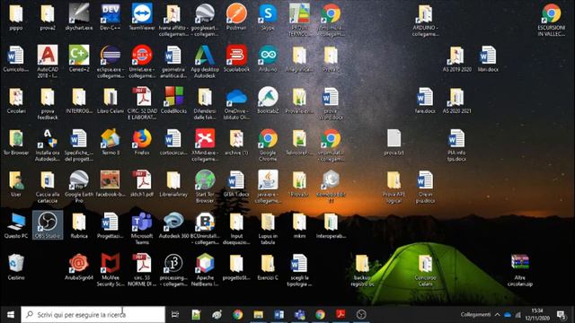Click the Altre circolari.zip archive icon
Image resolution: width=575 pixels, height=323 pixels.
point(520,270)
